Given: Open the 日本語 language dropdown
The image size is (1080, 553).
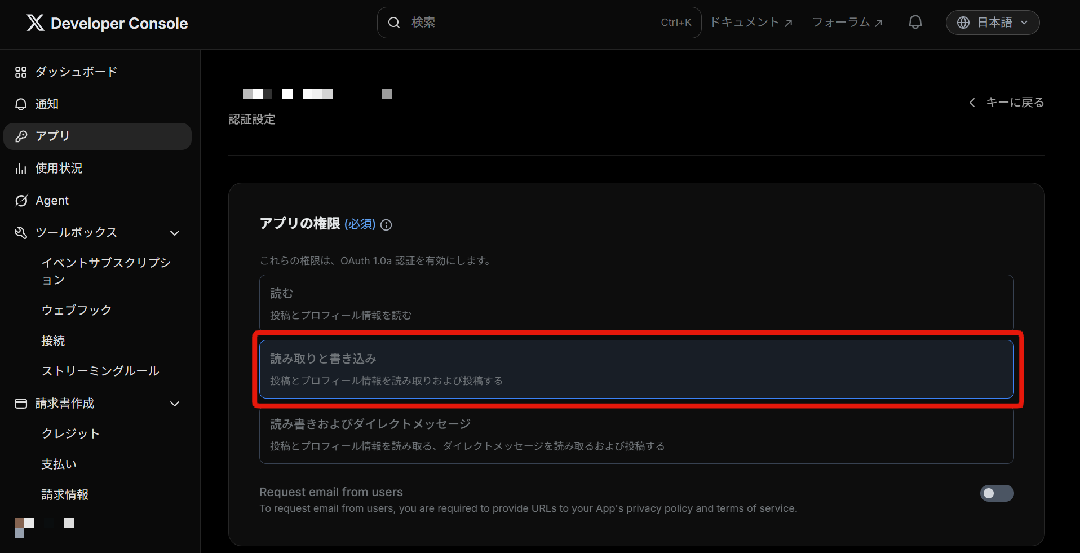Looking at the screenshot, I should [x=993, y=23].
